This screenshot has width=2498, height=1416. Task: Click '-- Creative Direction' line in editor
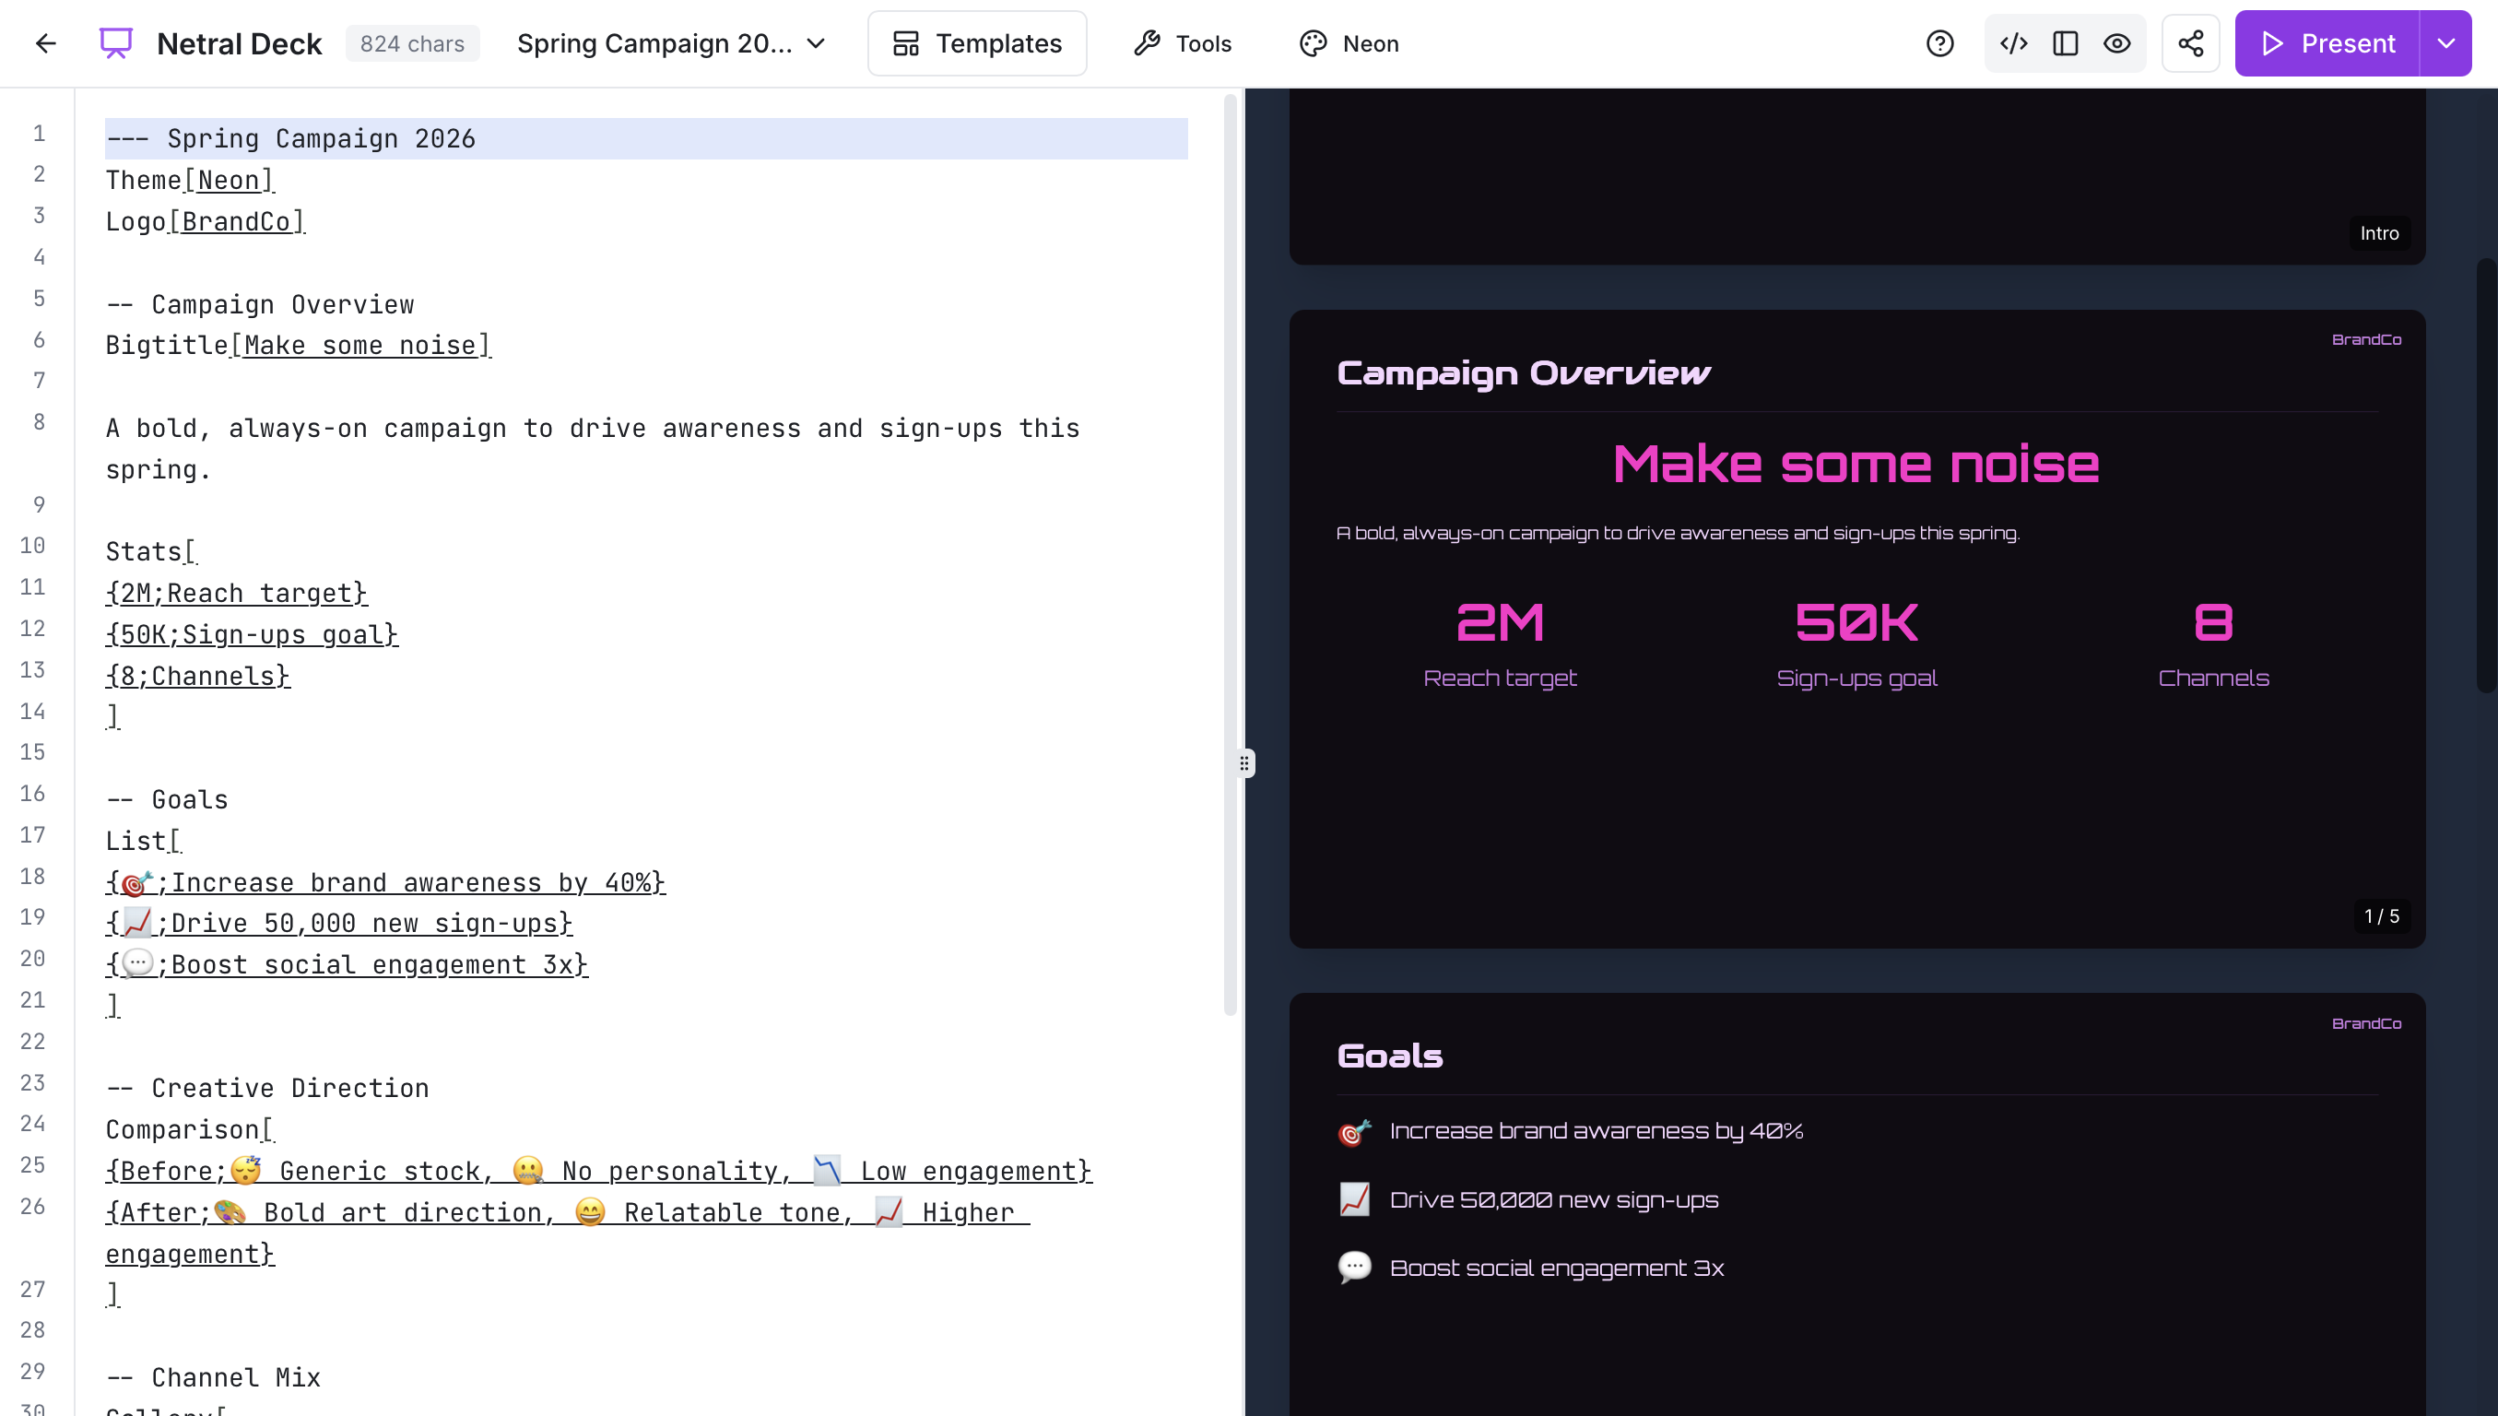click(x=267, y=1088)
